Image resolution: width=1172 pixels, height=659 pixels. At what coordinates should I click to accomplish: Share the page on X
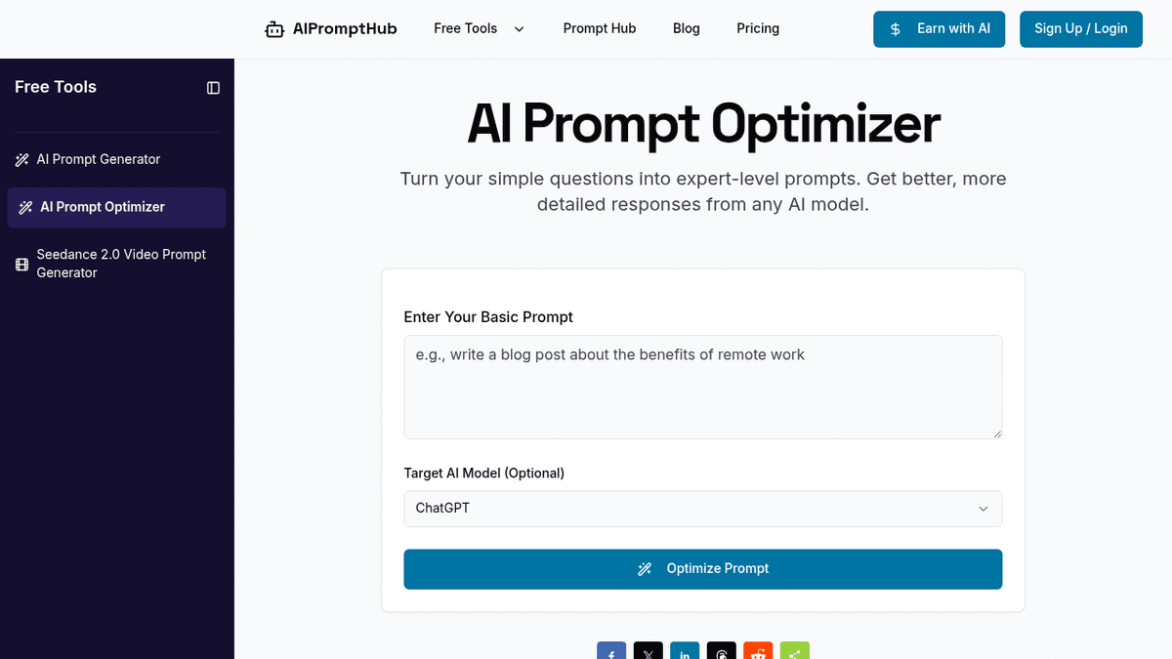click(649, 652)
